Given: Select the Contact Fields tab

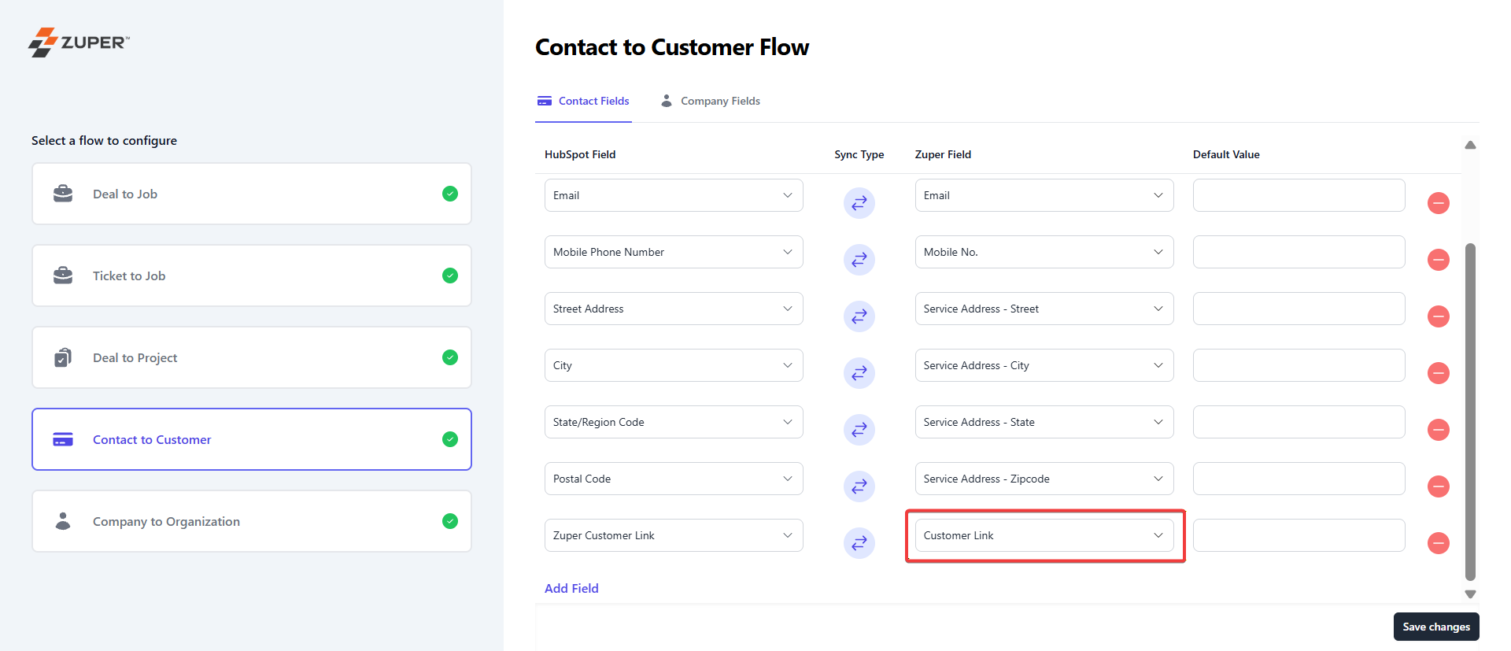Looking at the screenshot, I should (583, 101).
